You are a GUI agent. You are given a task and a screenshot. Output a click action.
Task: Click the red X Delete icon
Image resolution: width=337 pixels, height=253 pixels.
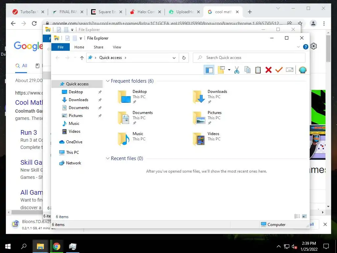[x=269, y=70]
